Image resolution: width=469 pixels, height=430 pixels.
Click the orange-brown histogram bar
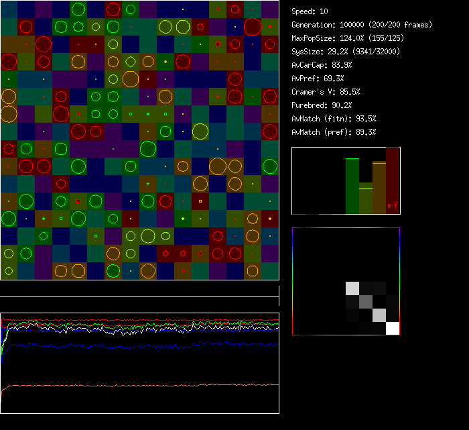379,188
